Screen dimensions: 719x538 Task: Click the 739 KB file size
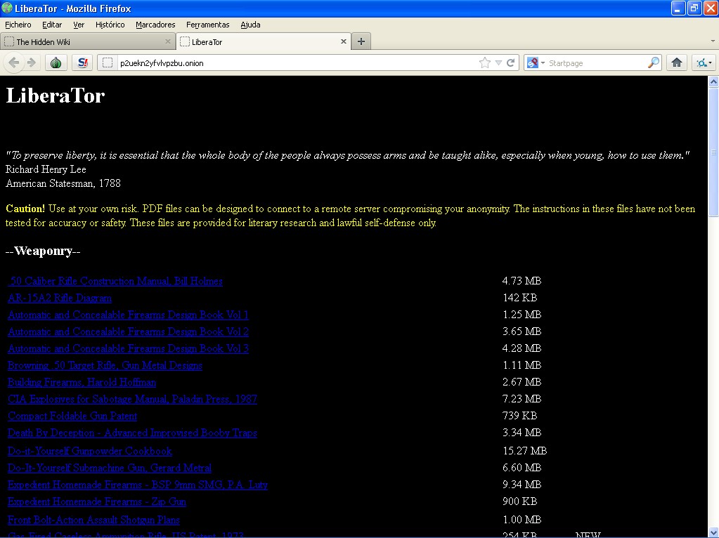click(519, 416)
